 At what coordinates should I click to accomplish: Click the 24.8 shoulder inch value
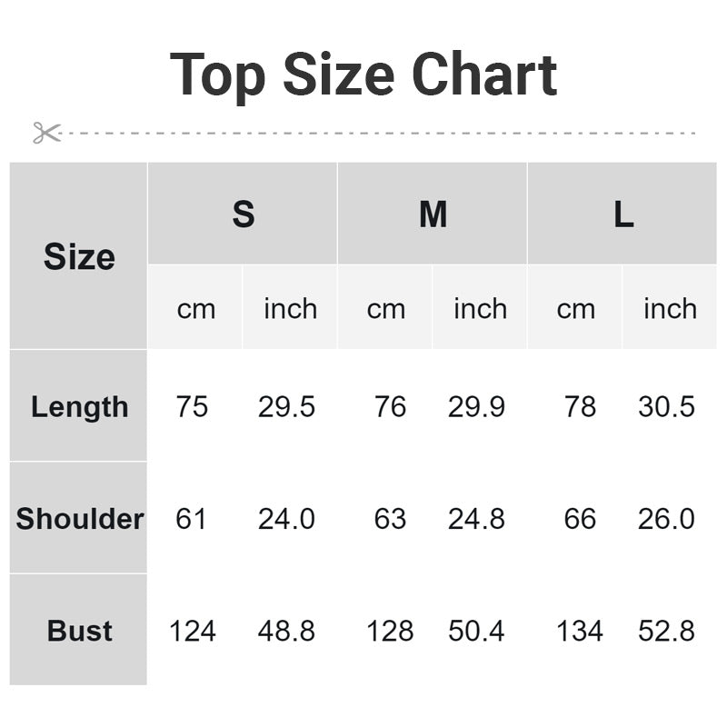tap(476, 518)
